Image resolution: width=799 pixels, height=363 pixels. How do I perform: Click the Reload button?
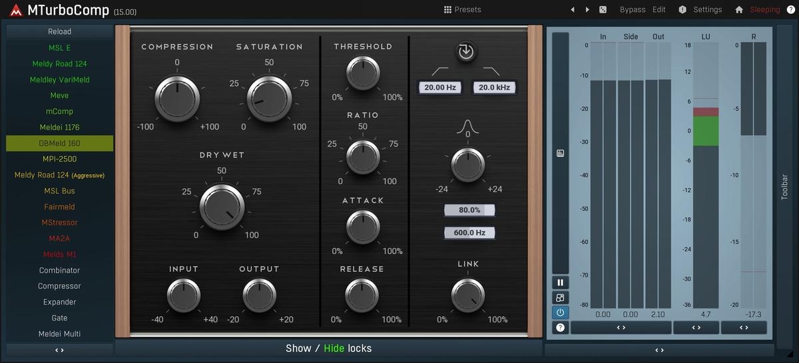point(59,31)
